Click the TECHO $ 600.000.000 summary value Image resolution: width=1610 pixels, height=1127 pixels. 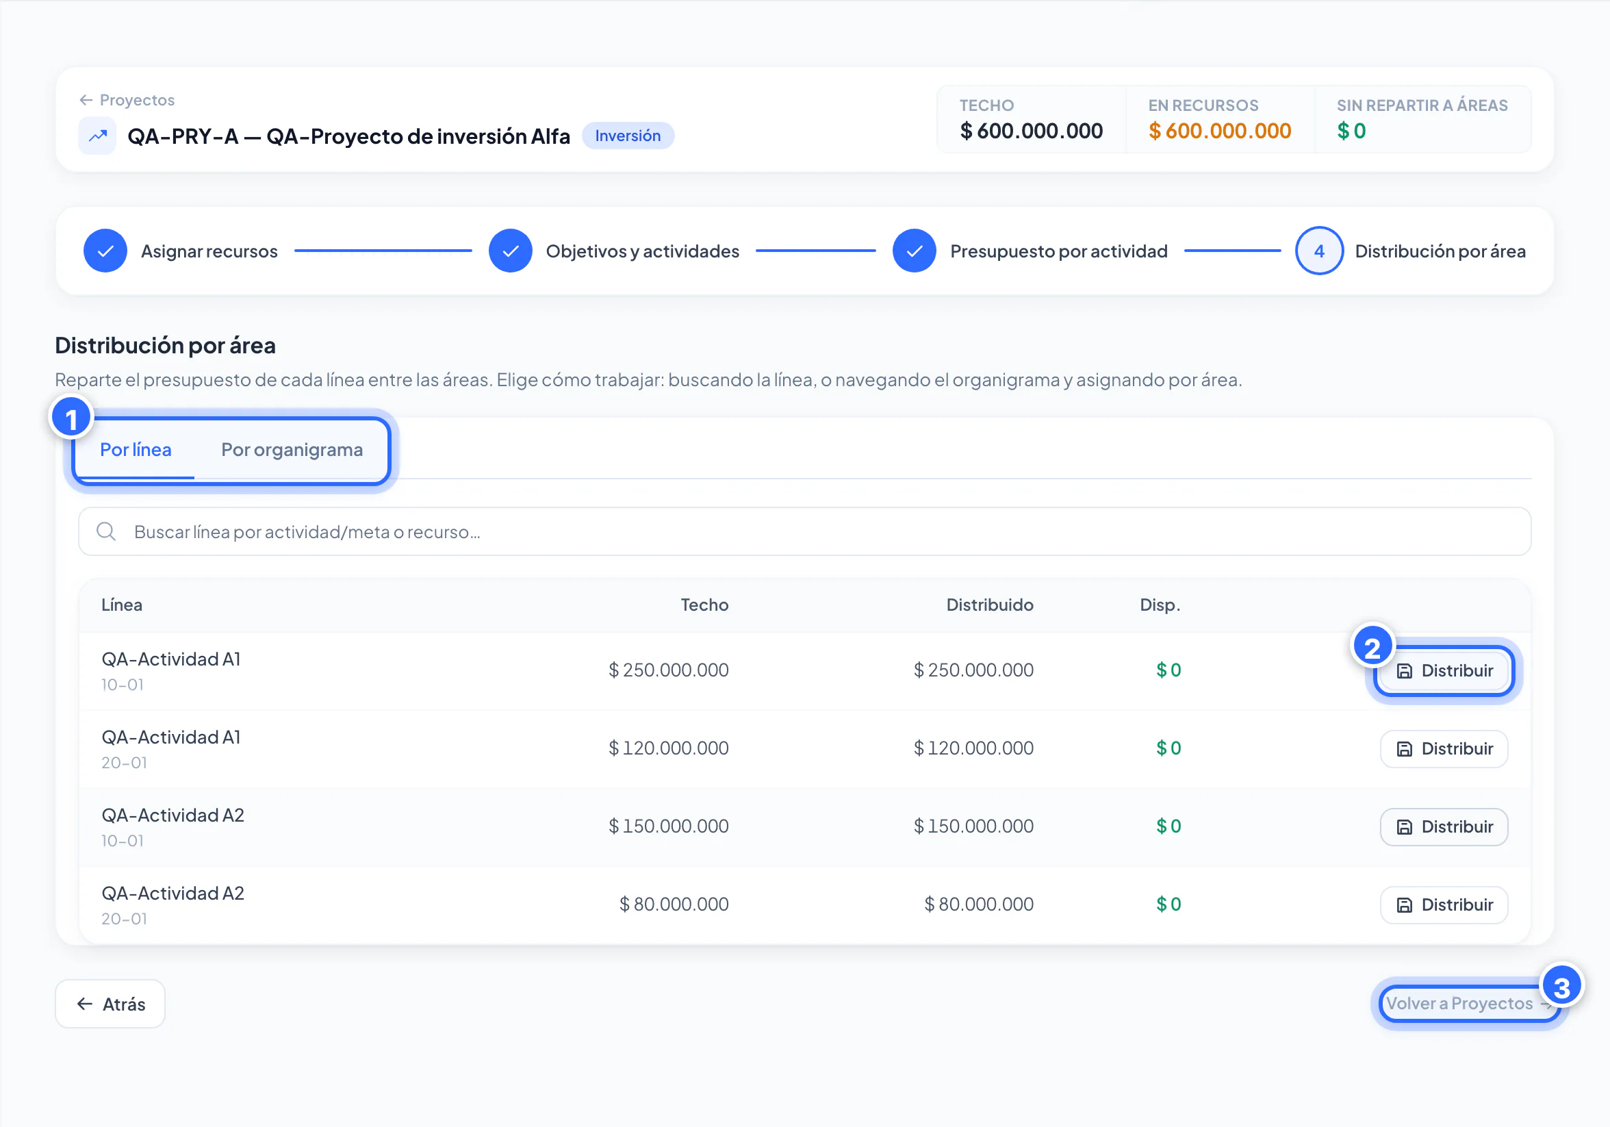coord(1031,131)
